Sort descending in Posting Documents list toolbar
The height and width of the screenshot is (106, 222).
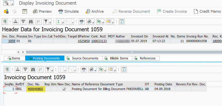click(x=25, y=69)
